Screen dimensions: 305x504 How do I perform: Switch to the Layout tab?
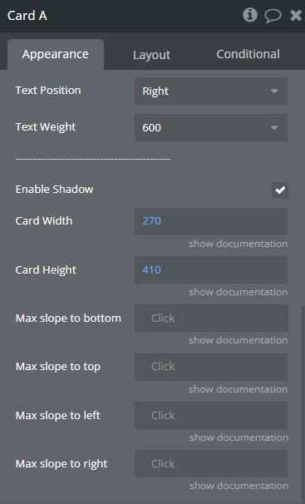pyautogui.click(x=151, y=55)
